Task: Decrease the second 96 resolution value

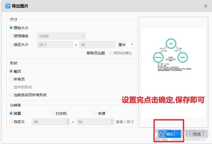Action: pyautogui.click(x=112, y=123)
